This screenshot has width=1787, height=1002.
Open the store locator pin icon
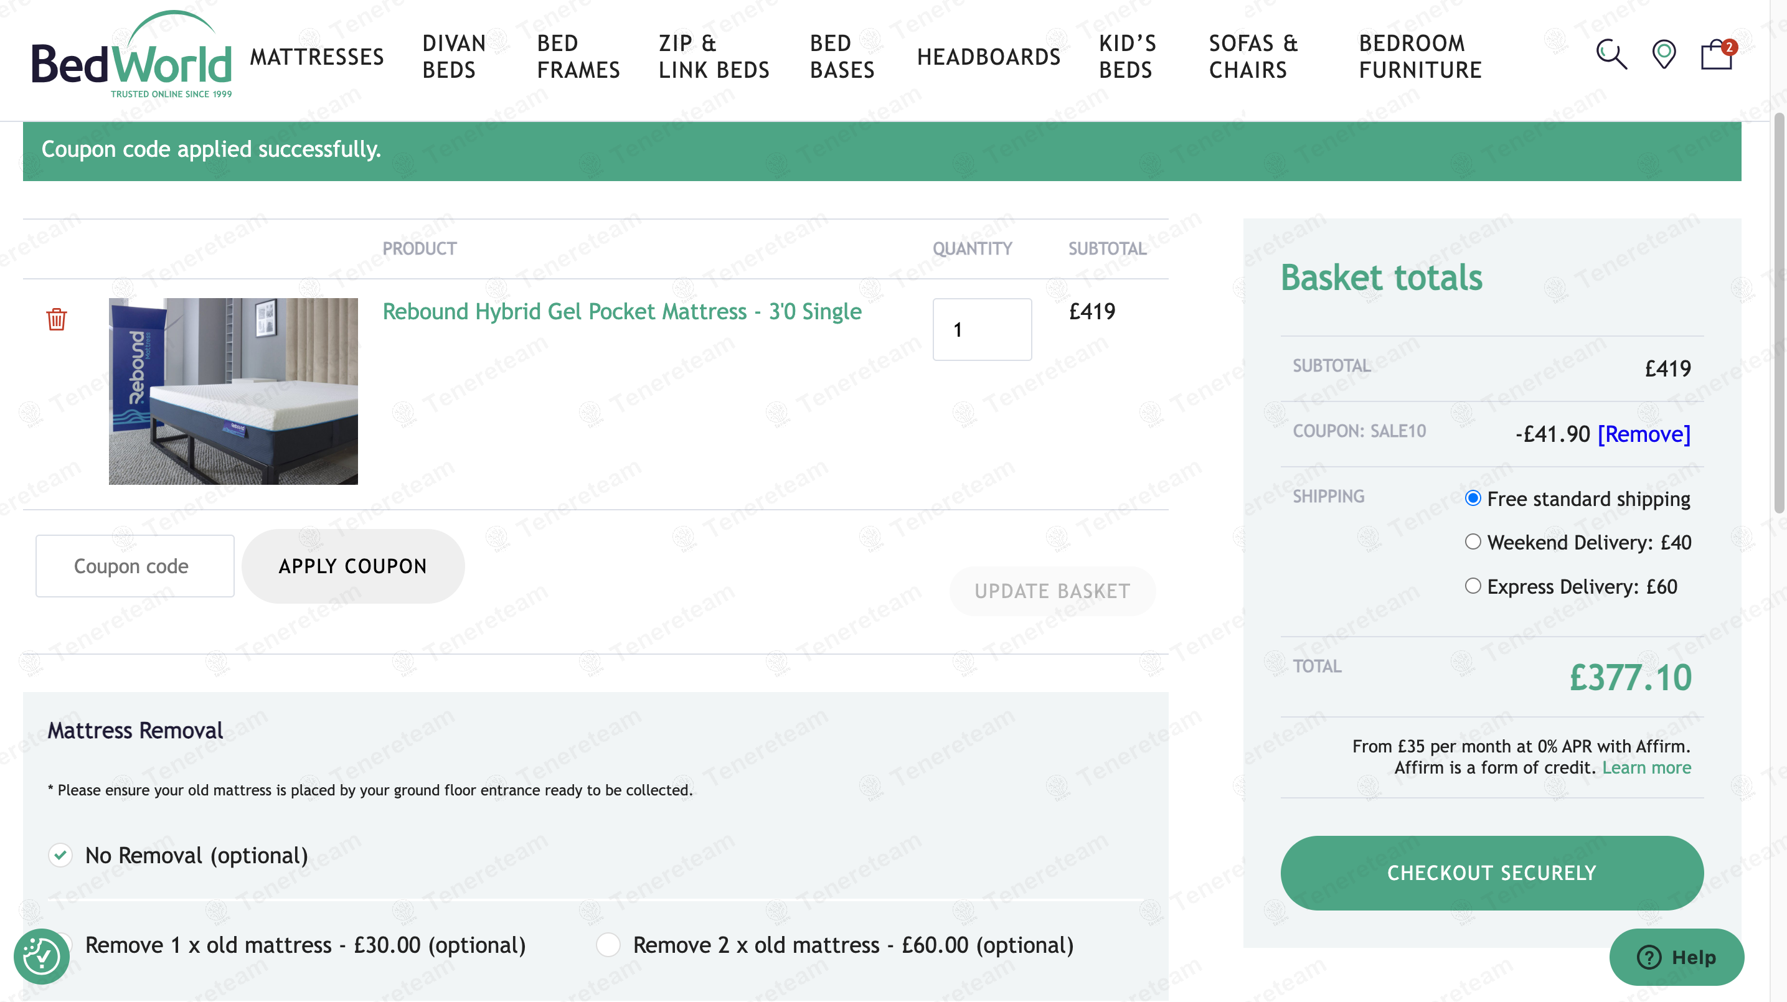click(x=1664, y=54)
